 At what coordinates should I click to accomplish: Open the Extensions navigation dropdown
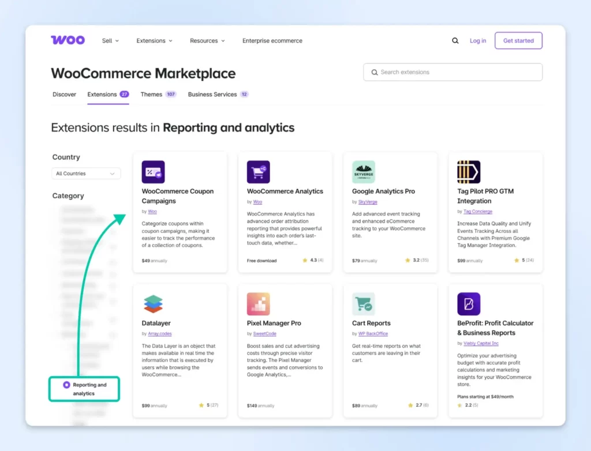(154, 41)
